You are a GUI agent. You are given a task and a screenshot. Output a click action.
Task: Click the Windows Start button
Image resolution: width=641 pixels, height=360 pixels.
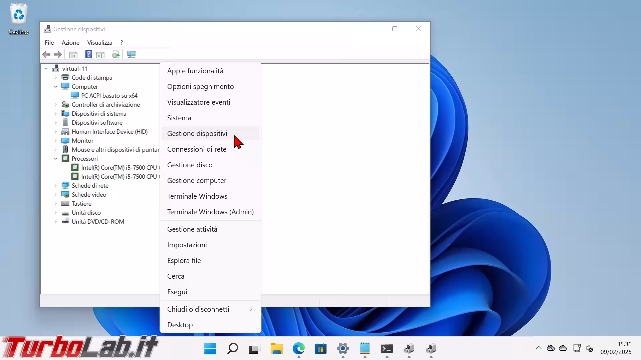tap(210, 349)
